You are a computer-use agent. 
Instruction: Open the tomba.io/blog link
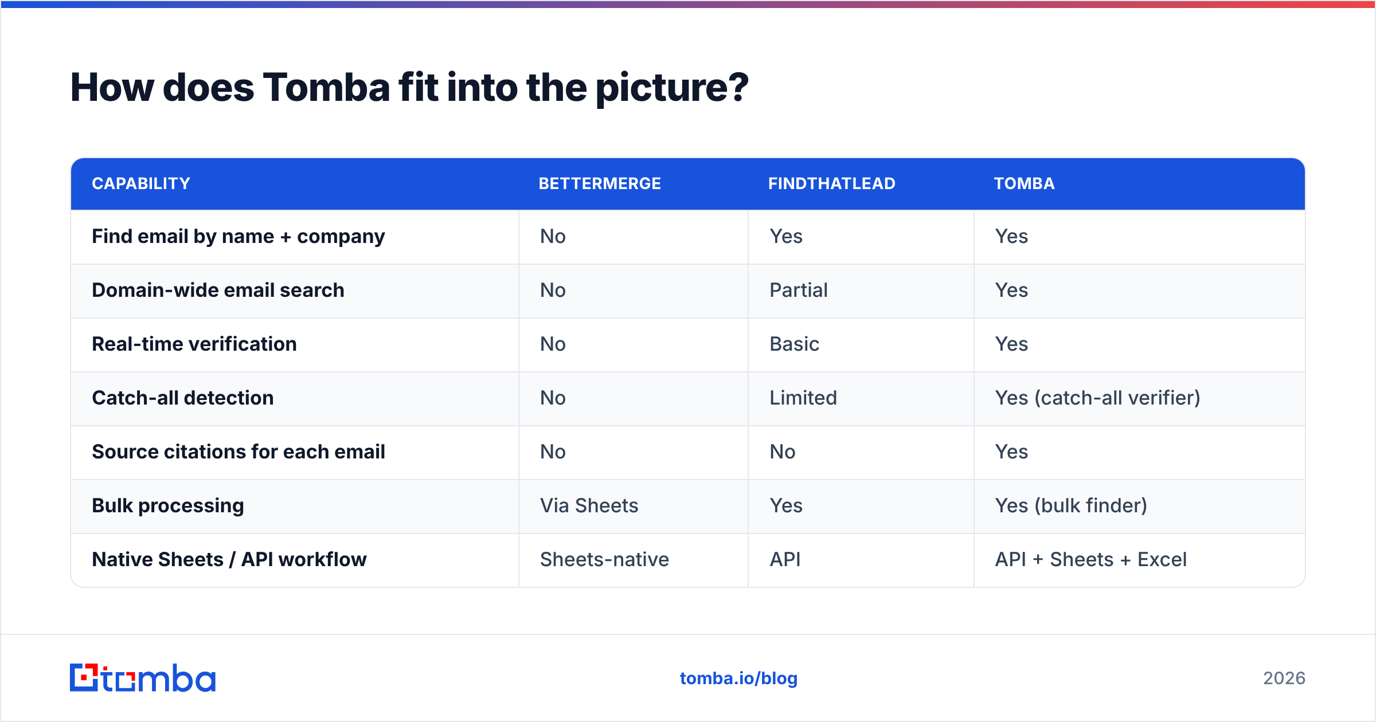coord(738,678)
